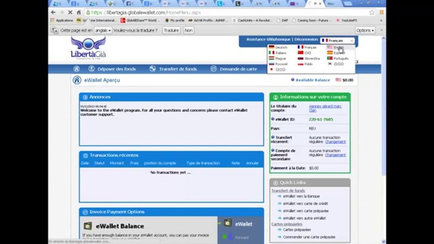Open eWallet vers carte de crédit link
The width and height of the screenshot is (434, 244).
click(305, 204)
